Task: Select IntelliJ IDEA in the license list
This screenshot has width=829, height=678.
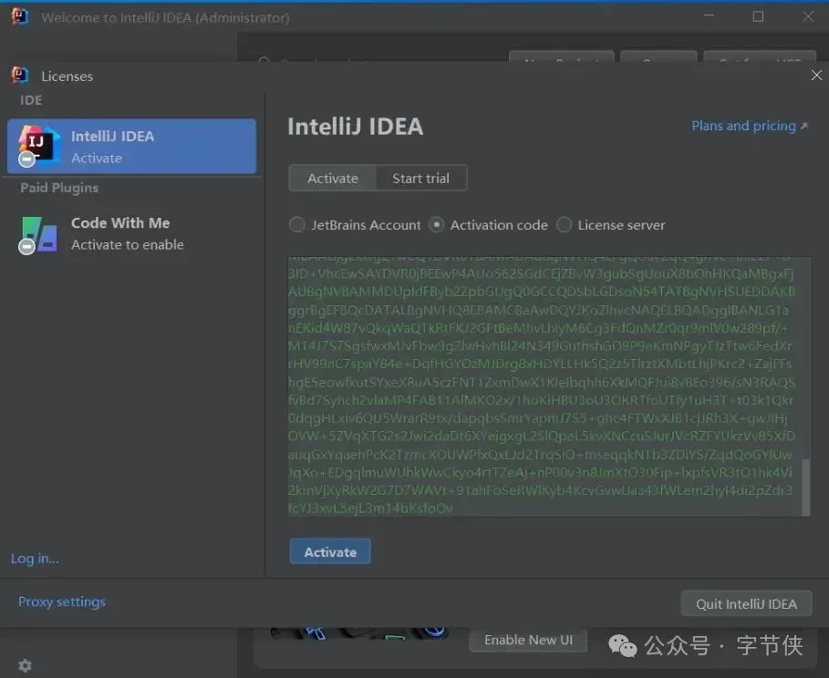Action: 131,147
